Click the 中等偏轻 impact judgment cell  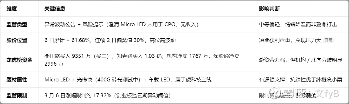[298, 25]
